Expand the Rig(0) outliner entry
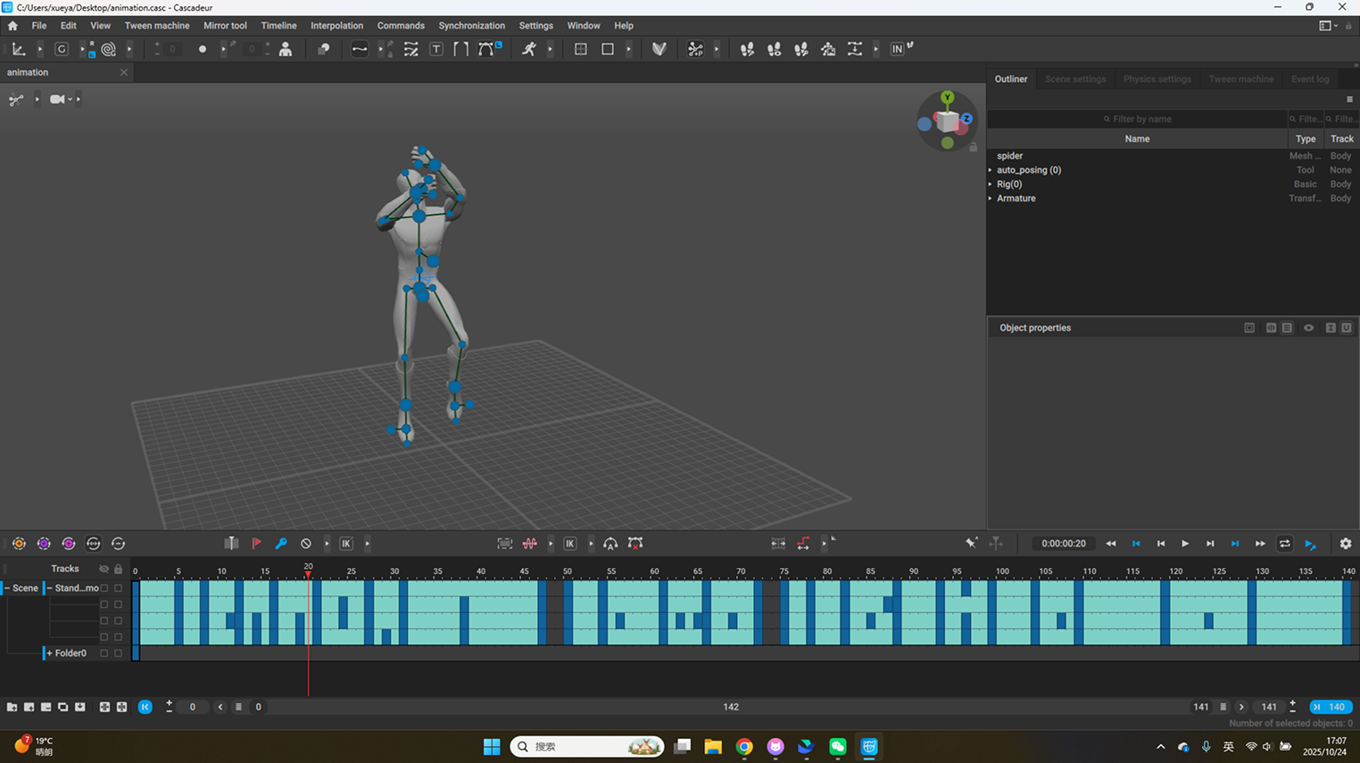The height and width of the screenshot is (763, 1360). click(991, 185)
